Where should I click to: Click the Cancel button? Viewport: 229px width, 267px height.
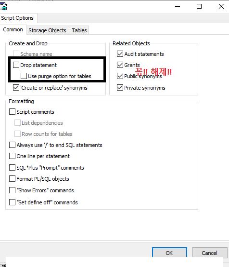click(x=209, y=253)
